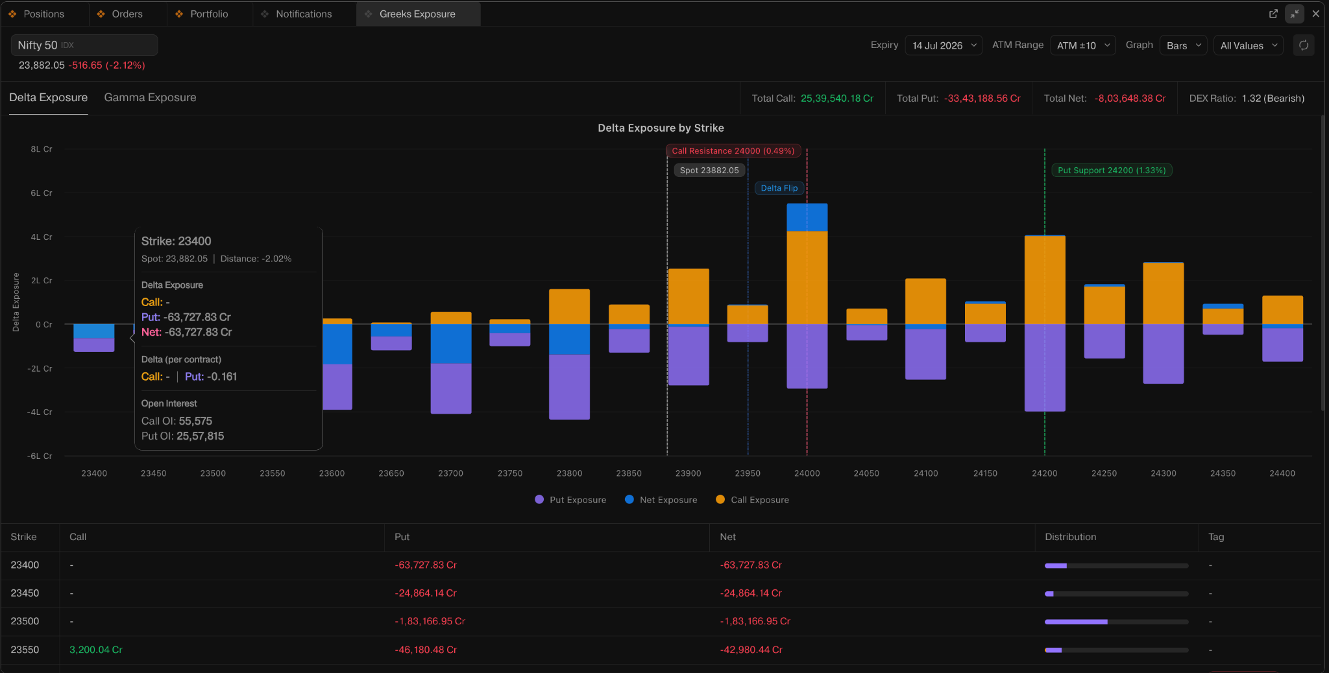The width and height of the screenshot is (1329, 673).
Task: Click the Notifications tab diamond icon
Action: click(265, 14)
